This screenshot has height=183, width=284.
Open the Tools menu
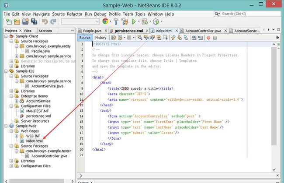tap(140, 14)
